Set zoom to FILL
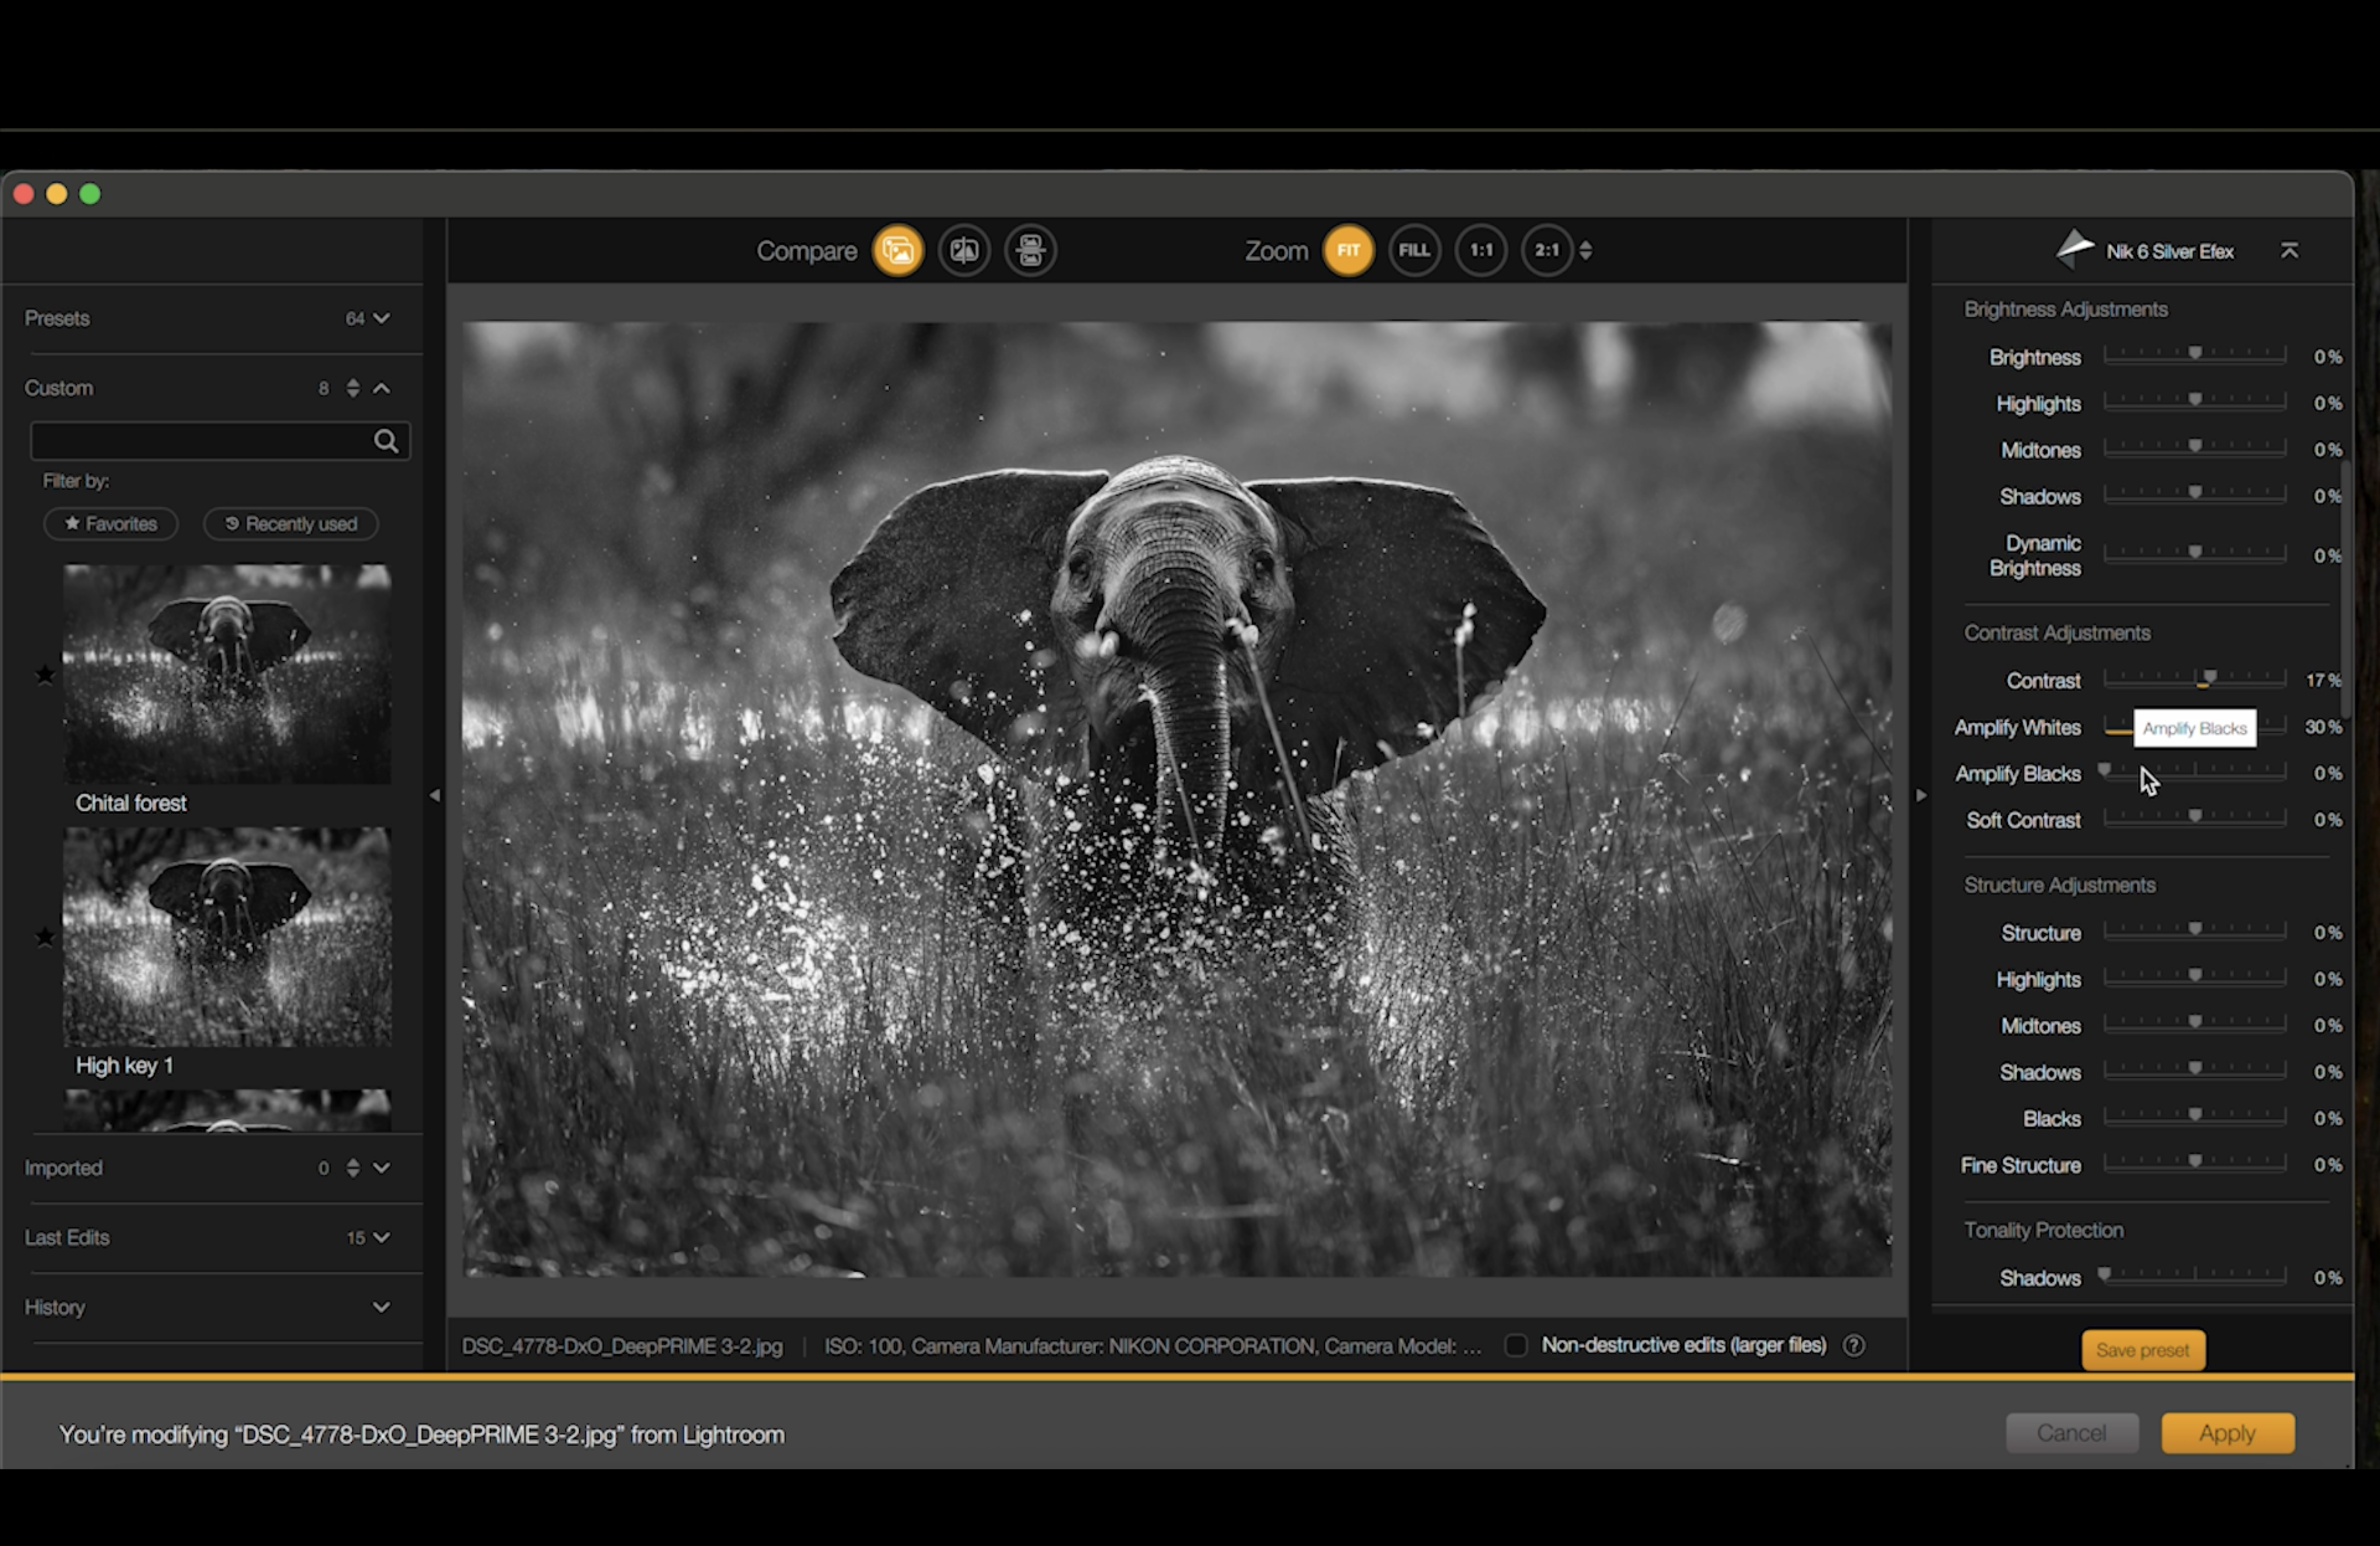 tap(1414, 250)
